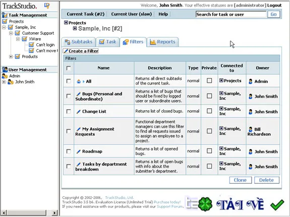Click the Delete button
The width and height of the screenshot is (290, 217).
tap(267, 180)
